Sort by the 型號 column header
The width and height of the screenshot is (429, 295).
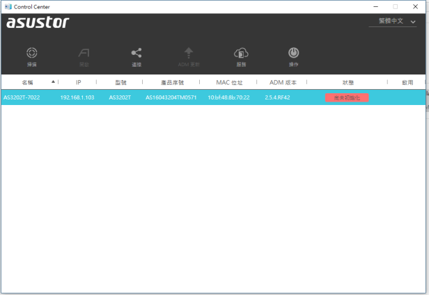click(x=120, y=82)
